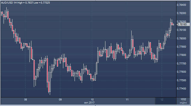Select the 10 date label on time axis

point(92,100)
